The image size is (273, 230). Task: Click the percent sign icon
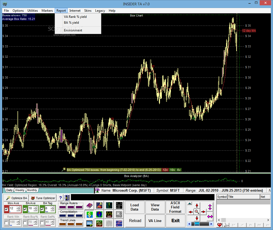coord(99,223)
